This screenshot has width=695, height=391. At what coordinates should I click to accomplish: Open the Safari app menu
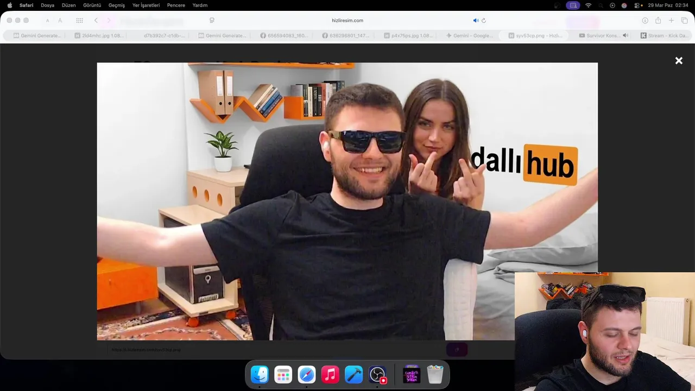click(x=26, y=5)
